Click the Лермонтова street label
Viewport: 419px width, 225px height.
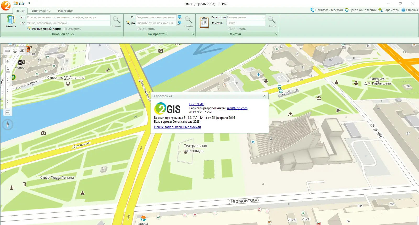pyautogui.click(x=244, y=201)
